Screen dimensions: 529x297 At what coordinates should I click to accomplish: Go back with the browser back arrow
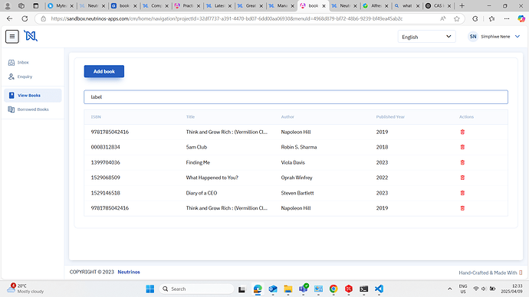point(9,19)
